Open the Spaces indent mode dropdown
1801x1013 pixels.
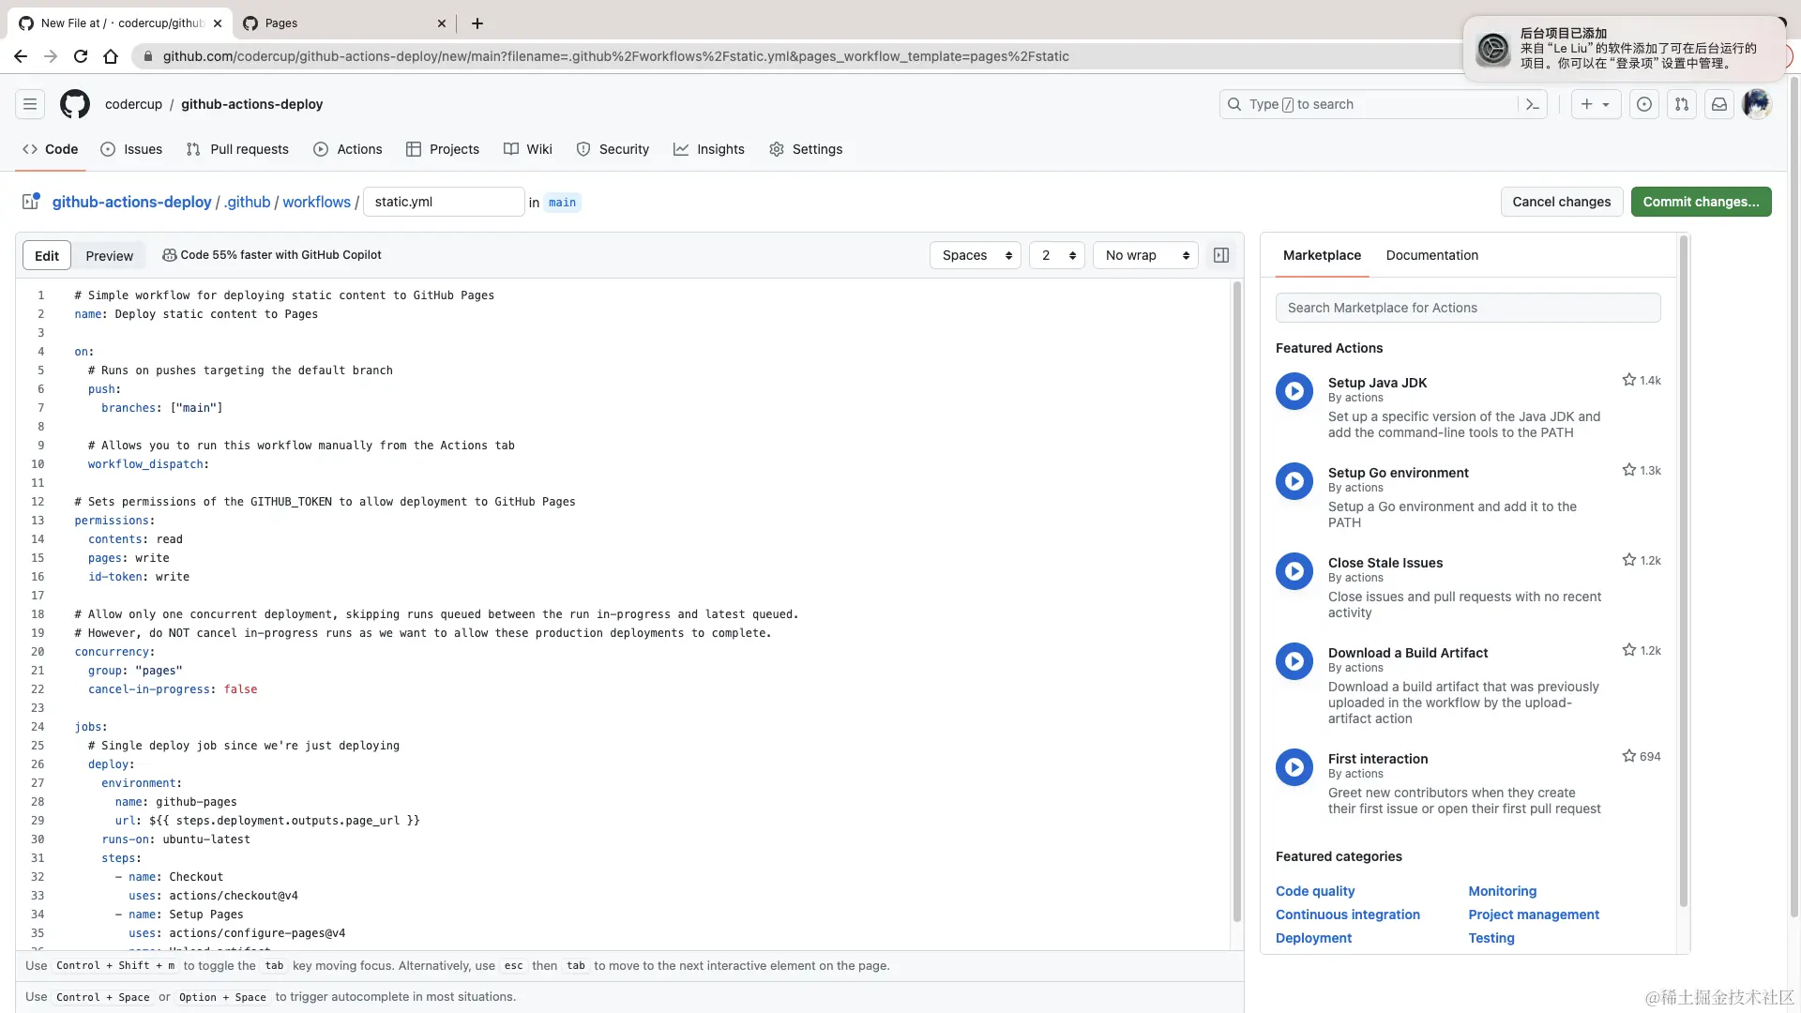[x=976, y=255]
